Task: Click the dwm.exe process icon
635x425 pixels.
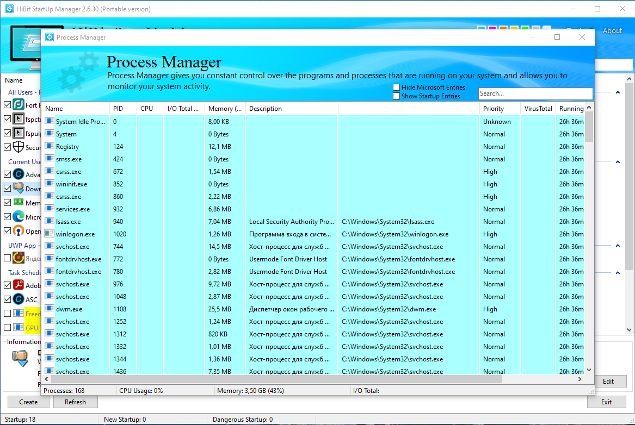Action: [50, 309]
